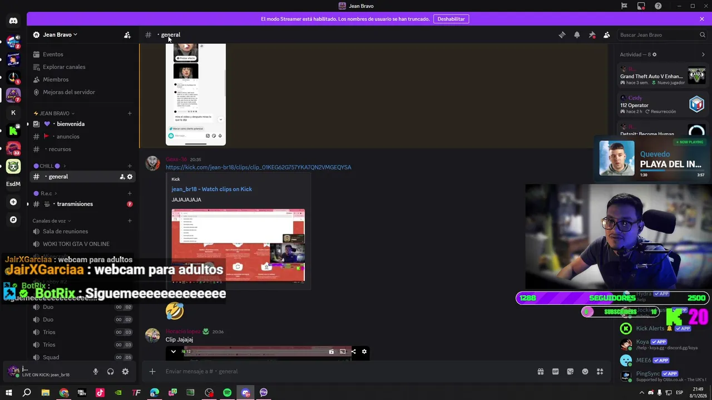Open the panda avatar server icon
The height and width of the screenshot is (400, 712).
coord(13,166)
